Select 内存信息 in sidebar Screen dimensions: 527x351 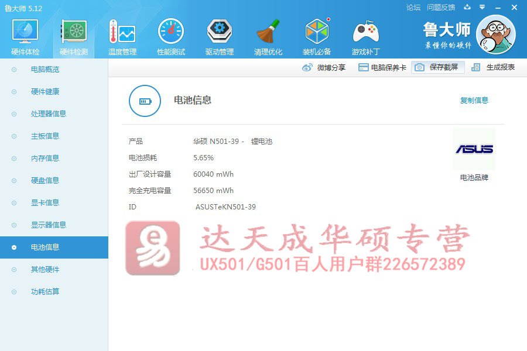54,158
